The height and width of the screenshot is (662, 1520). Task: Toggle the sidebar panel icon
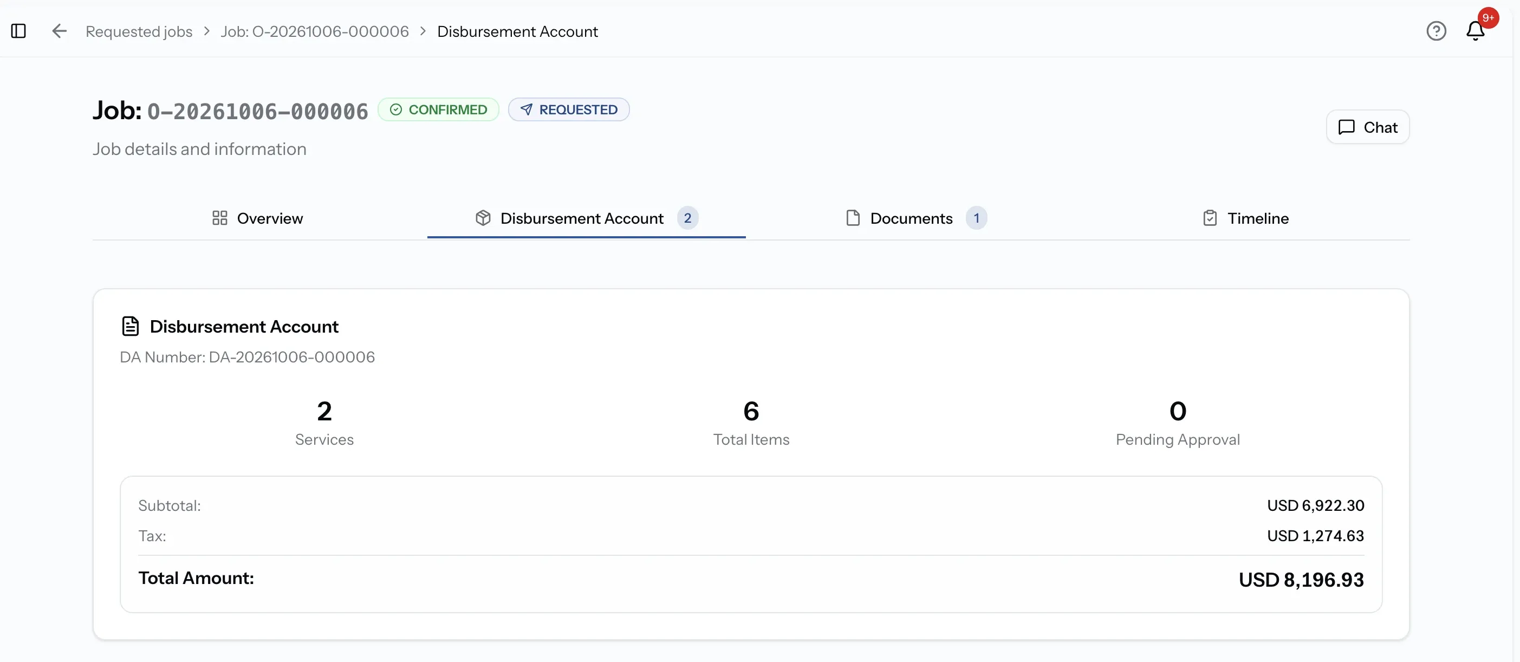click(18, 31)
